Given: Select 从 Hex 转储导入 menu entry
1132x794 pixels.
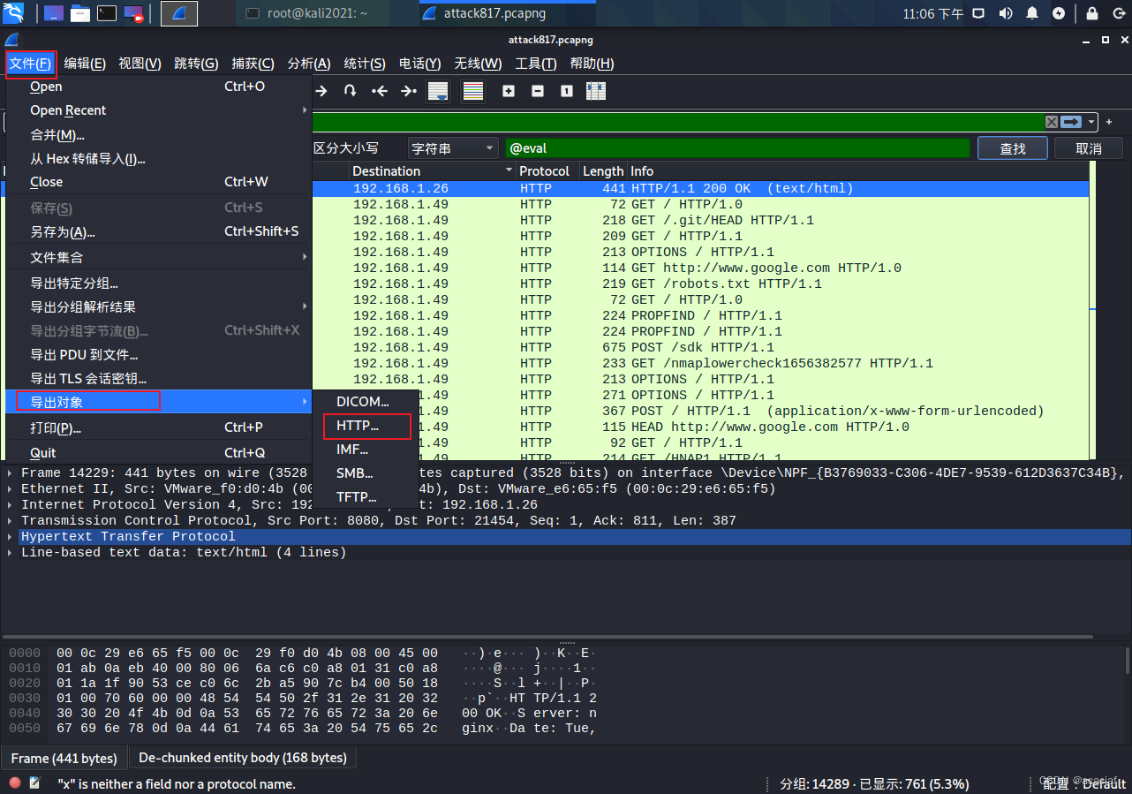Looking at the screenshot, I should click(159, 159).
